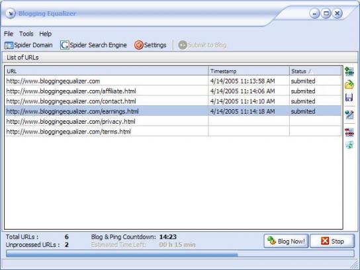Click the refresh icon below the remove icon
The height and width of the screenshot is (270, 360).
tap(349, 145)
